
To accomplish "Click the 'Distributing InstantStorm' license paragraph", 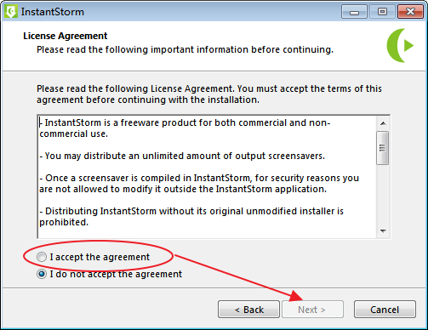I will pyautogui.click(x=191, y=217).
